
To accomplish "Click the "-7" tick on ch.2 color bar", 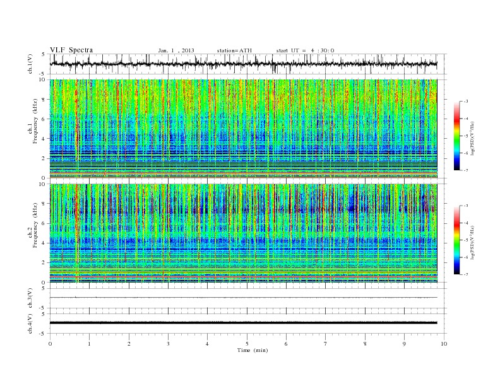I will (466, 274).
